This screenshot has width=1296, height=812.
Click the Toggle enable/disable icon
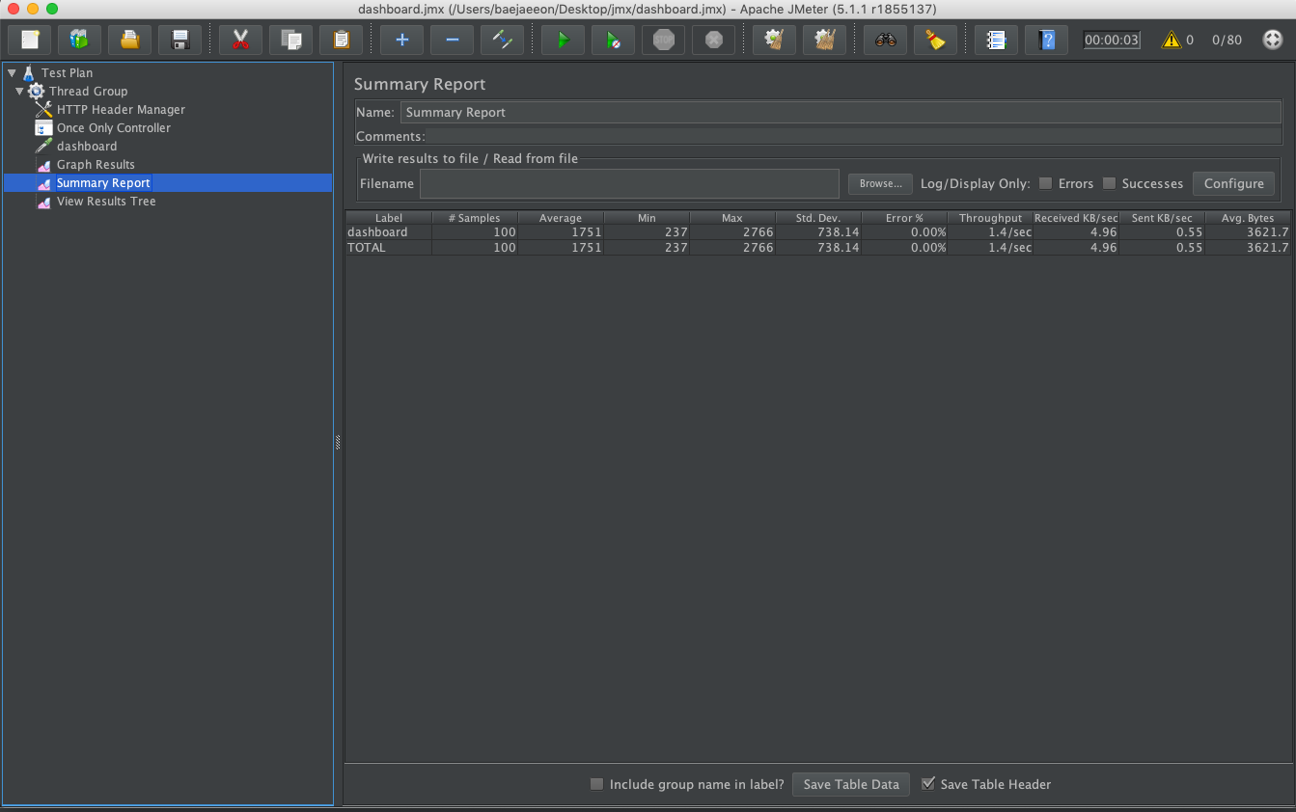coord(502,40)
